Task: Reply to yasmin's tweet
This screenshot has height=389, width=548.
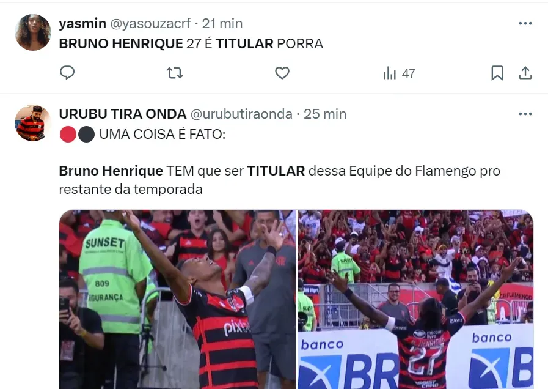Action: click(67, 73)
